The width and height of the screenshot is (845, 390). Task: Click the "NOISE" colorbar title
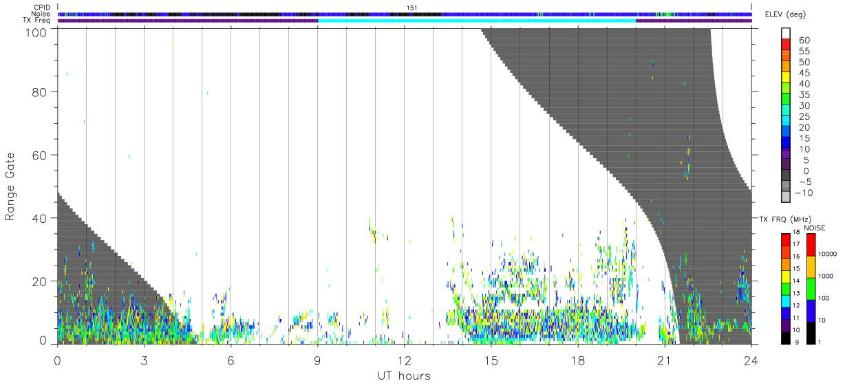click(x=814, y=228)
